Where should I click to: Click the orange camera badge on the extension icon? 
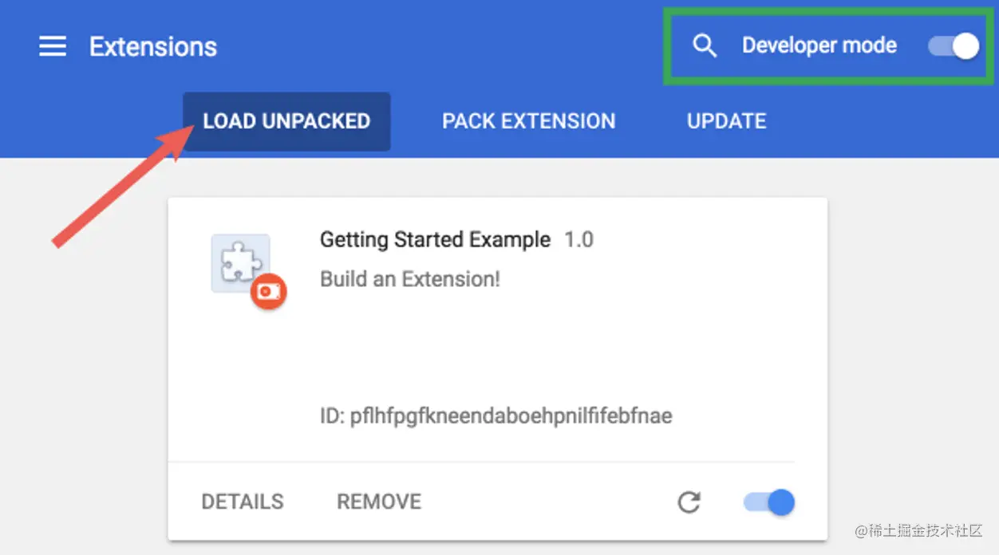pos(269,292)
